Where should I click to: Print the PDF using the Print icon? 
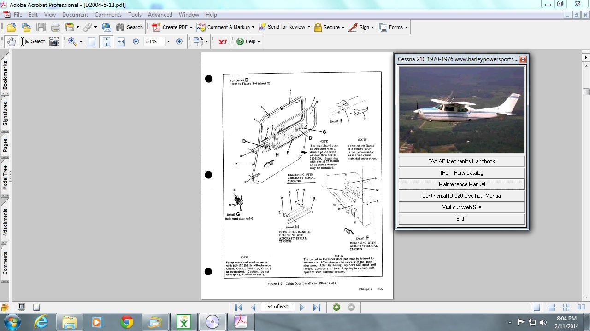[x=55, y=27]
